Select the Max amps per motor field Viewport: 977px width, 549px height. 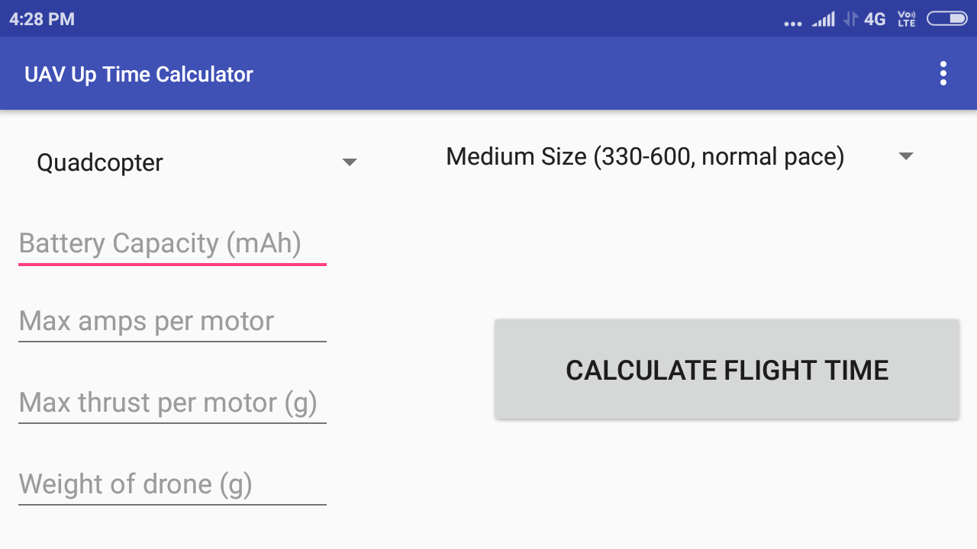[x=172, y=322]
